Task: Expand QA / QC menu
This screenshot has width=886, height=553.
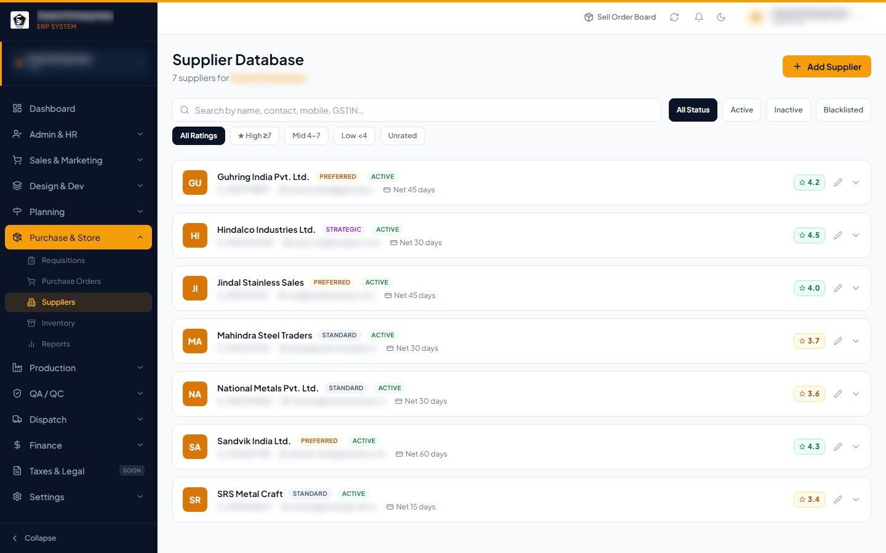Action: tap(78, 394)
